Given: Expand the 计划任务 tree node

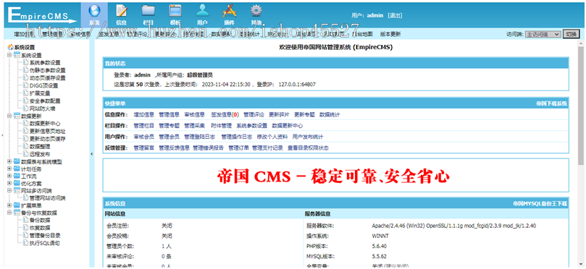Looking at the screenshot, I should [9, 169].
